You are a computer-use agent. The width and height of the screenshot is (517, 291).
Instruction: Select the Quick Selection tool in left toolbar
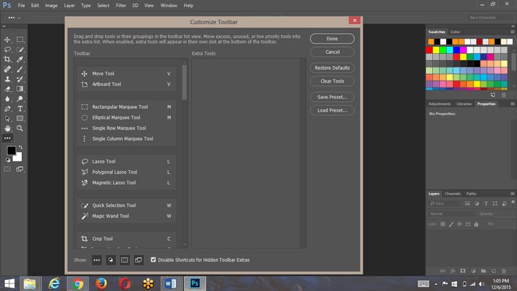click(20, 50)
